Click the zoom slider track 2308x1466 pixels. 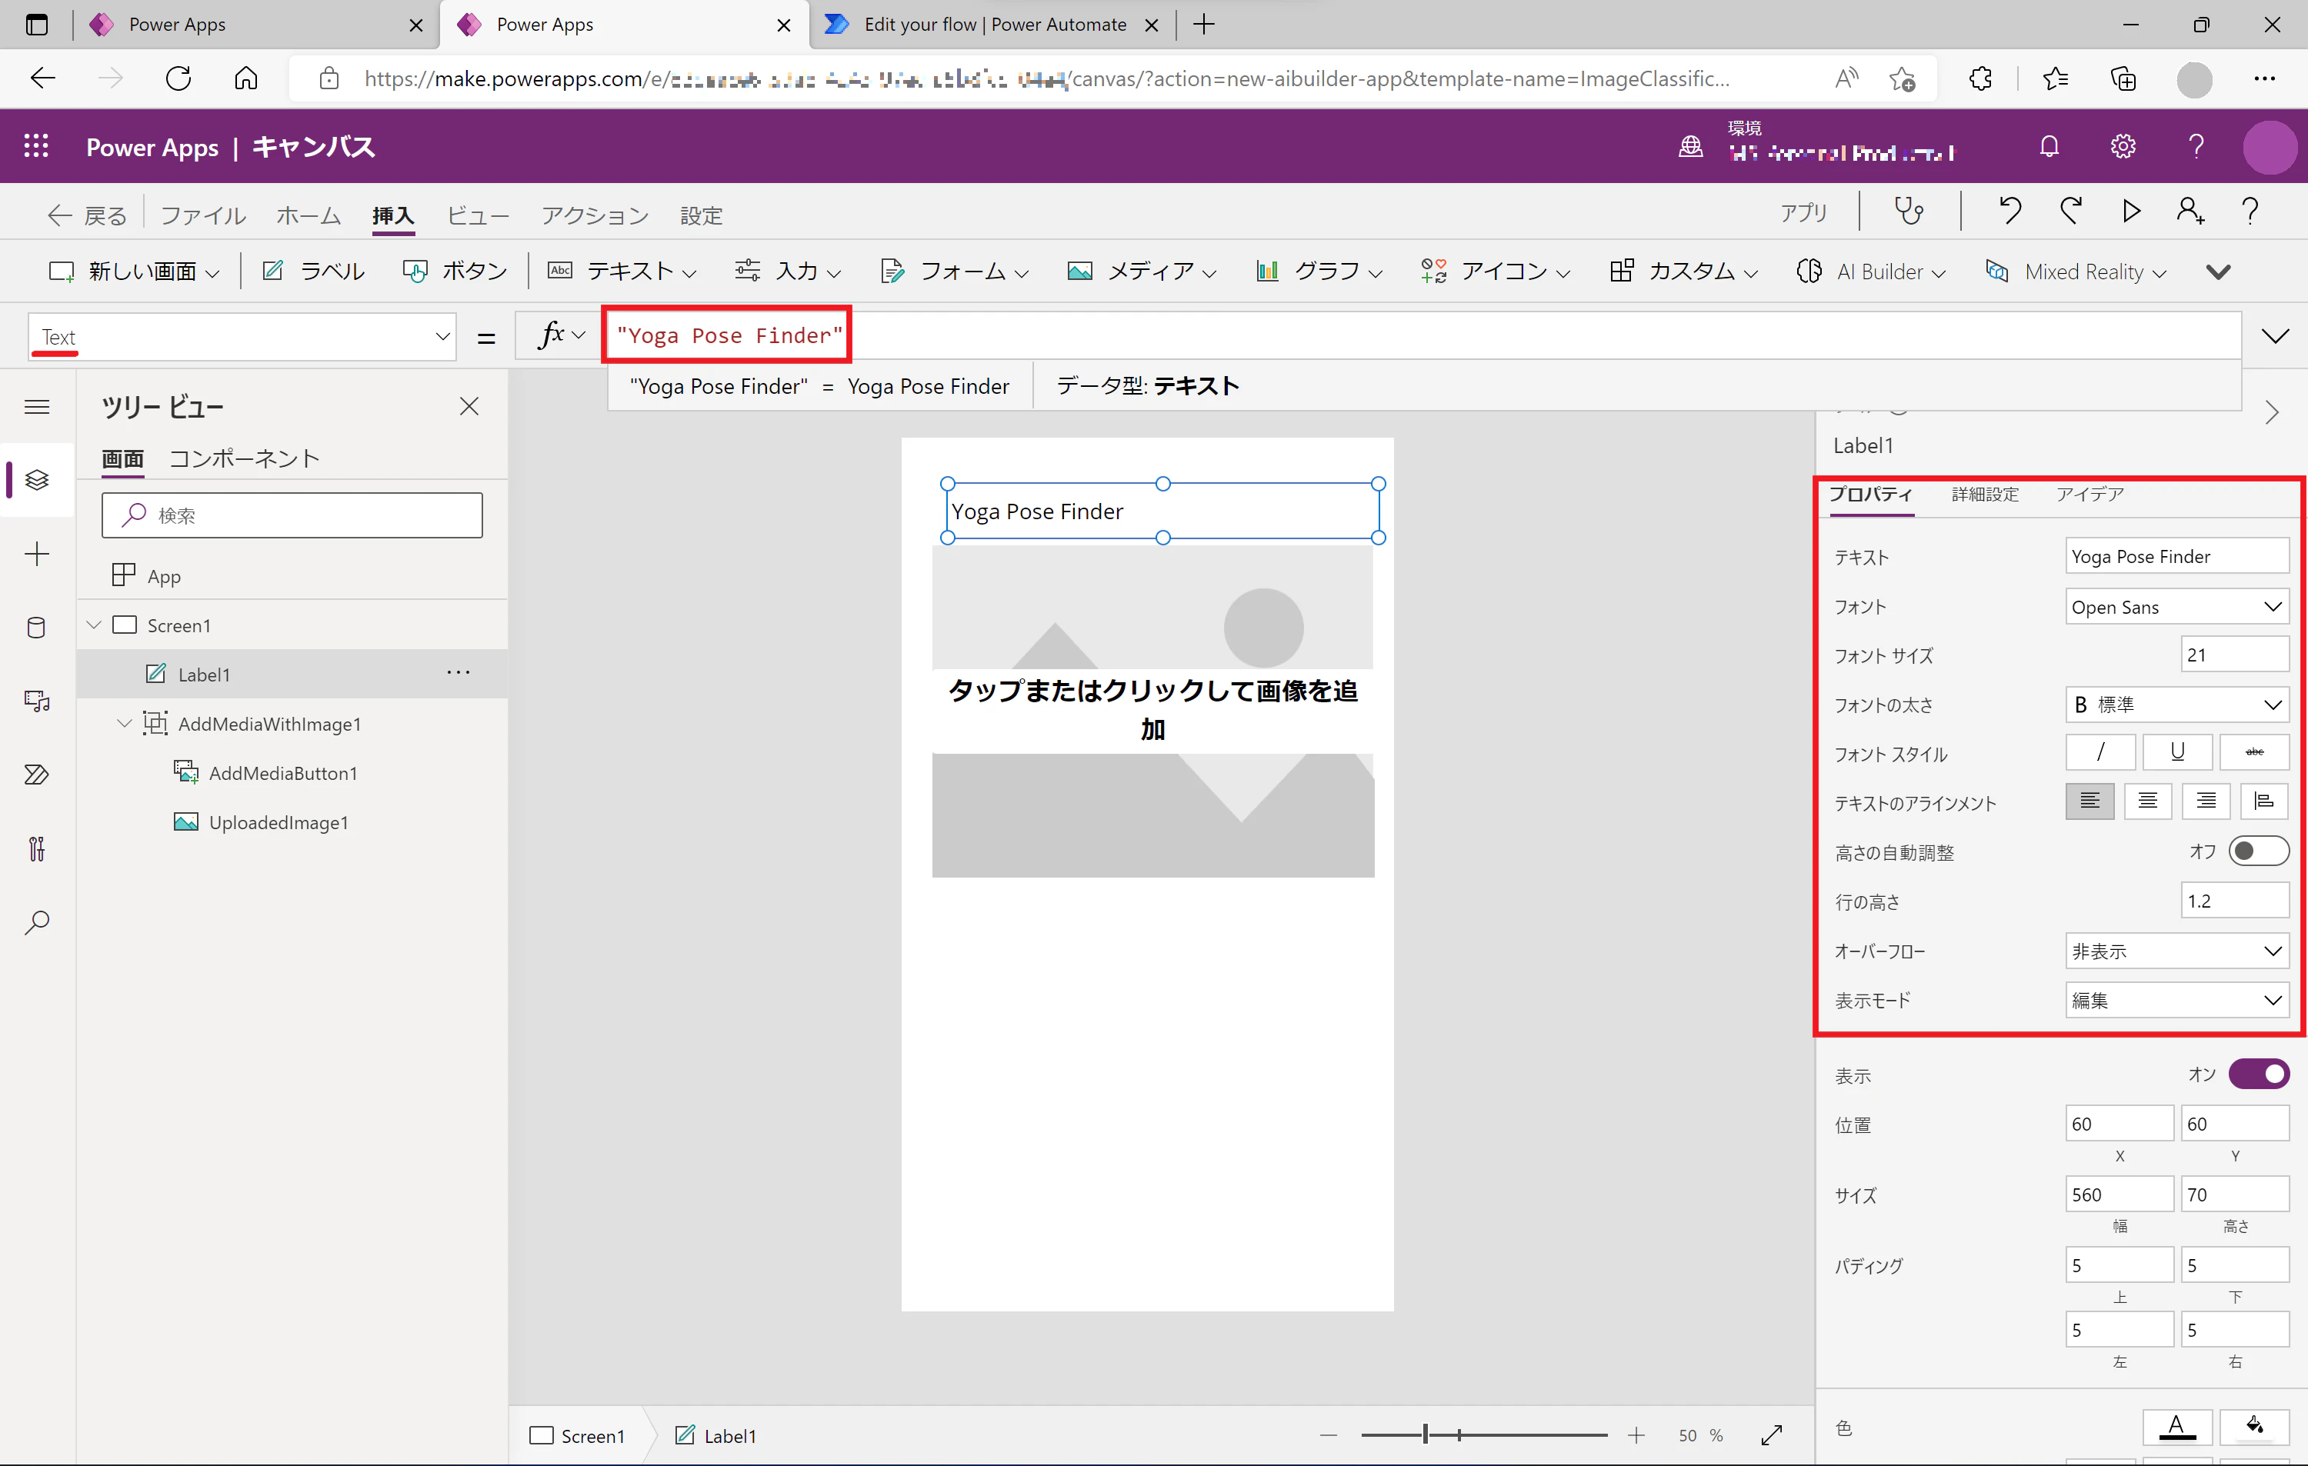(x=1484, y=1434)
